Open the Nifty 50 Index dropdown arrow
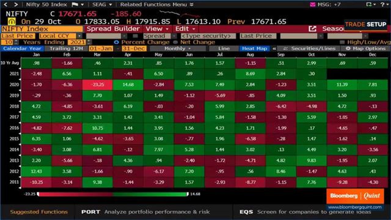 click(82, 5)
